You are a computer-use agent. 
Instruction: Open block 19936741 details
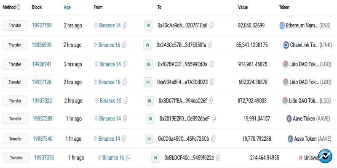42,64
